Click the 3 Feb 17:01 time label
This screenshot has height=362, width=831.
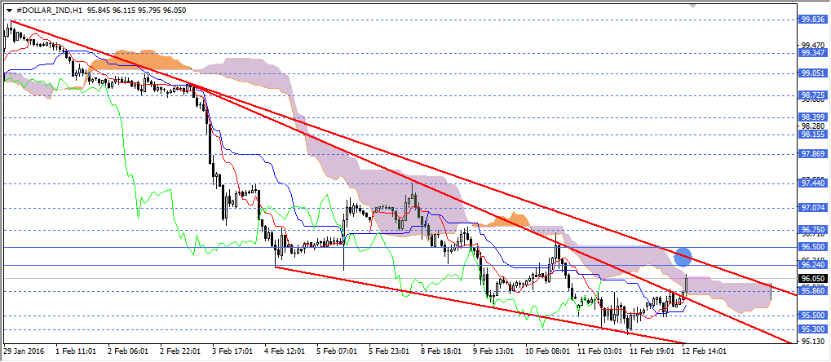coord(232,351)
